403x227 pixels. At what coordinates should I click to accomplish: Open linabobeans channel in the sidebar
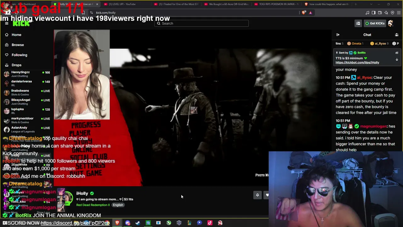pos(27,92)
